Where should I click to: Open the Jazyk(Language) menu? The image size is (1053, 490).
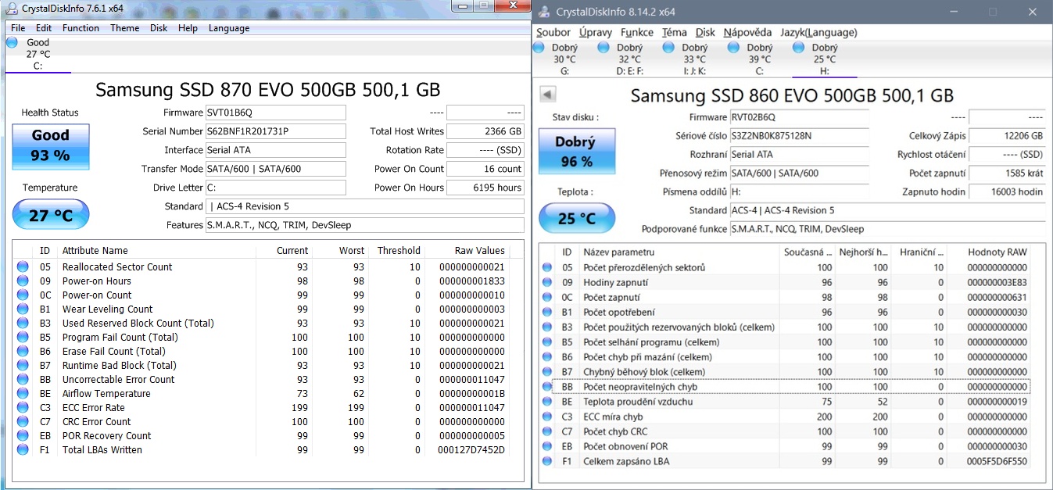818,32
